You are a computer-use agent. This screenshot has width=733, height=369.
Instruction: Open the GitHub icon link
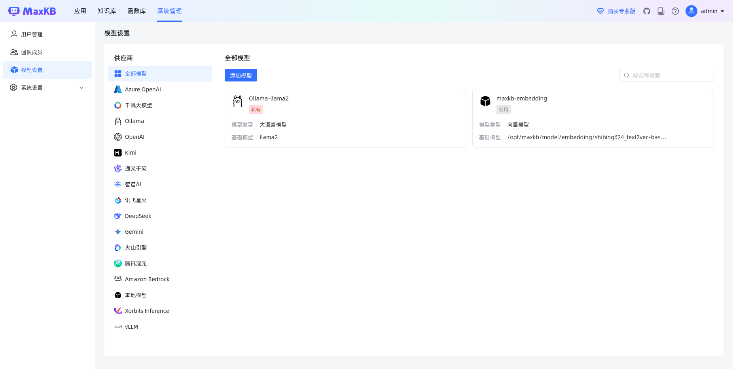click(x=647, y=11)
